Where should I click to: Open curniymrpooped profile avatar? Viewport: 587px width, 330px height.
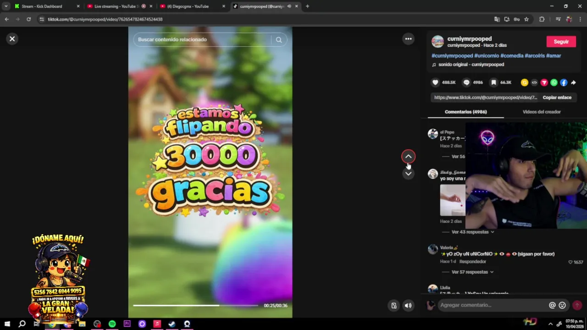(437, 42)
